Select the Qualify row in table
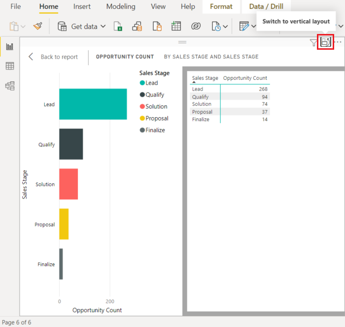 point(230,97)
